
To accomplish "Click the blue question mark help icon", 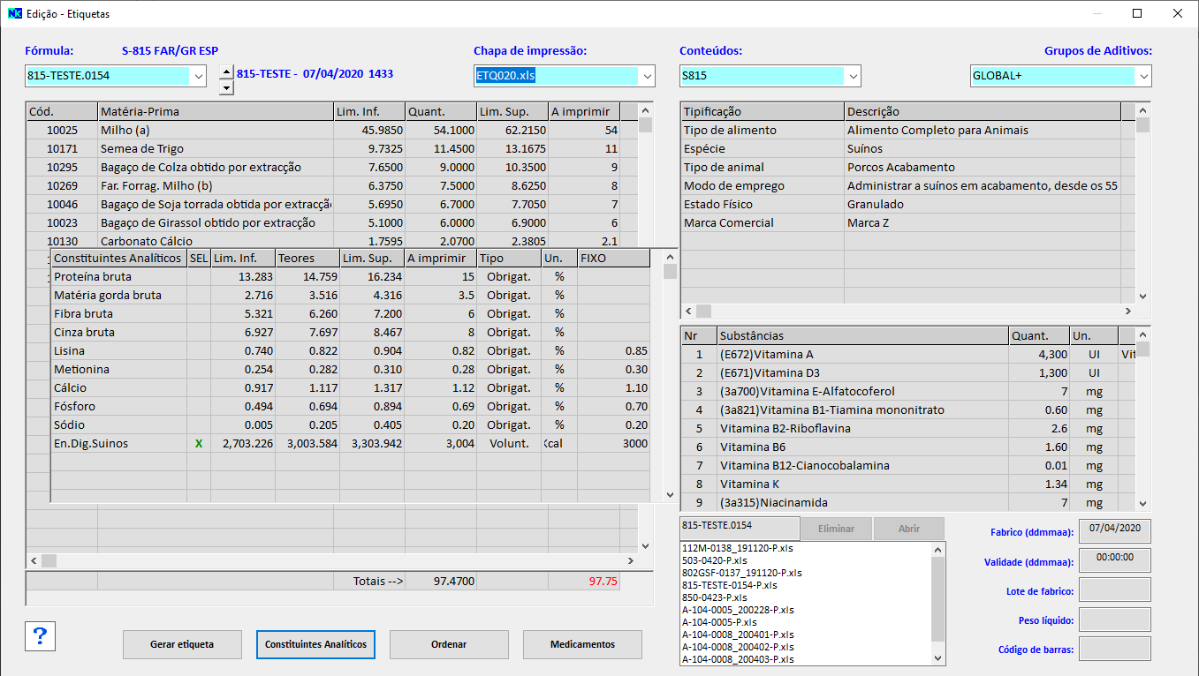I will pyautogui.click(x=42, y=635).
